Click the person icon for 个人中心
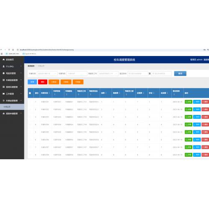209x209 pixels. (4, 66)
